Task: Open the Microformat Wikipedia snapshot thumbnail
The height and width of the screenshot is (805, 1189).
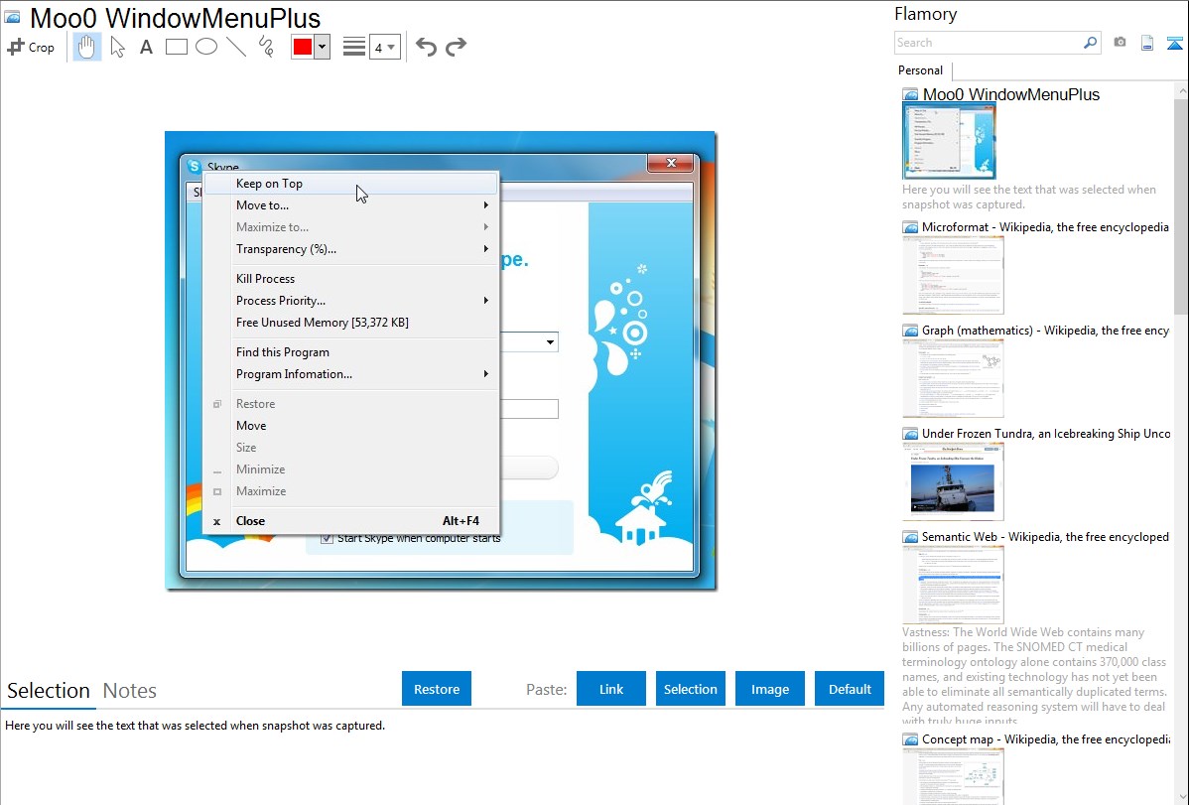Action: coord(953,275)
